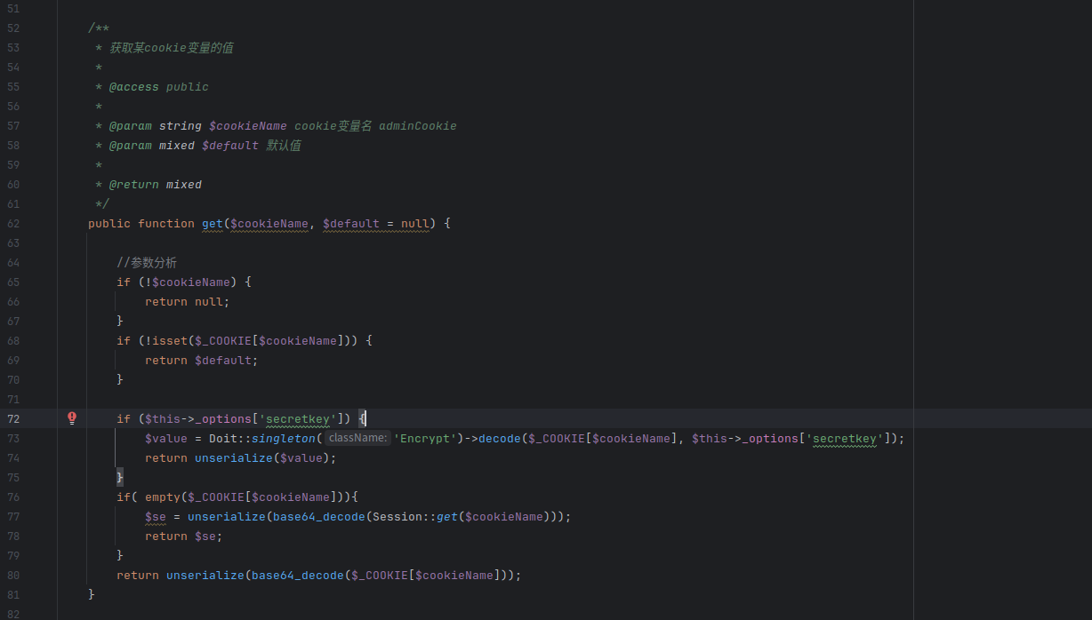The height and width of the screenshot is (620, 1092).
Task: Click the red intention bulb on line 72
Action: click(x=73, y=418)
